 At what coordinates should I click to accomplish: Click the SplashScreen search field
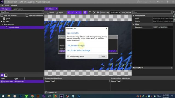pos(21,12)
